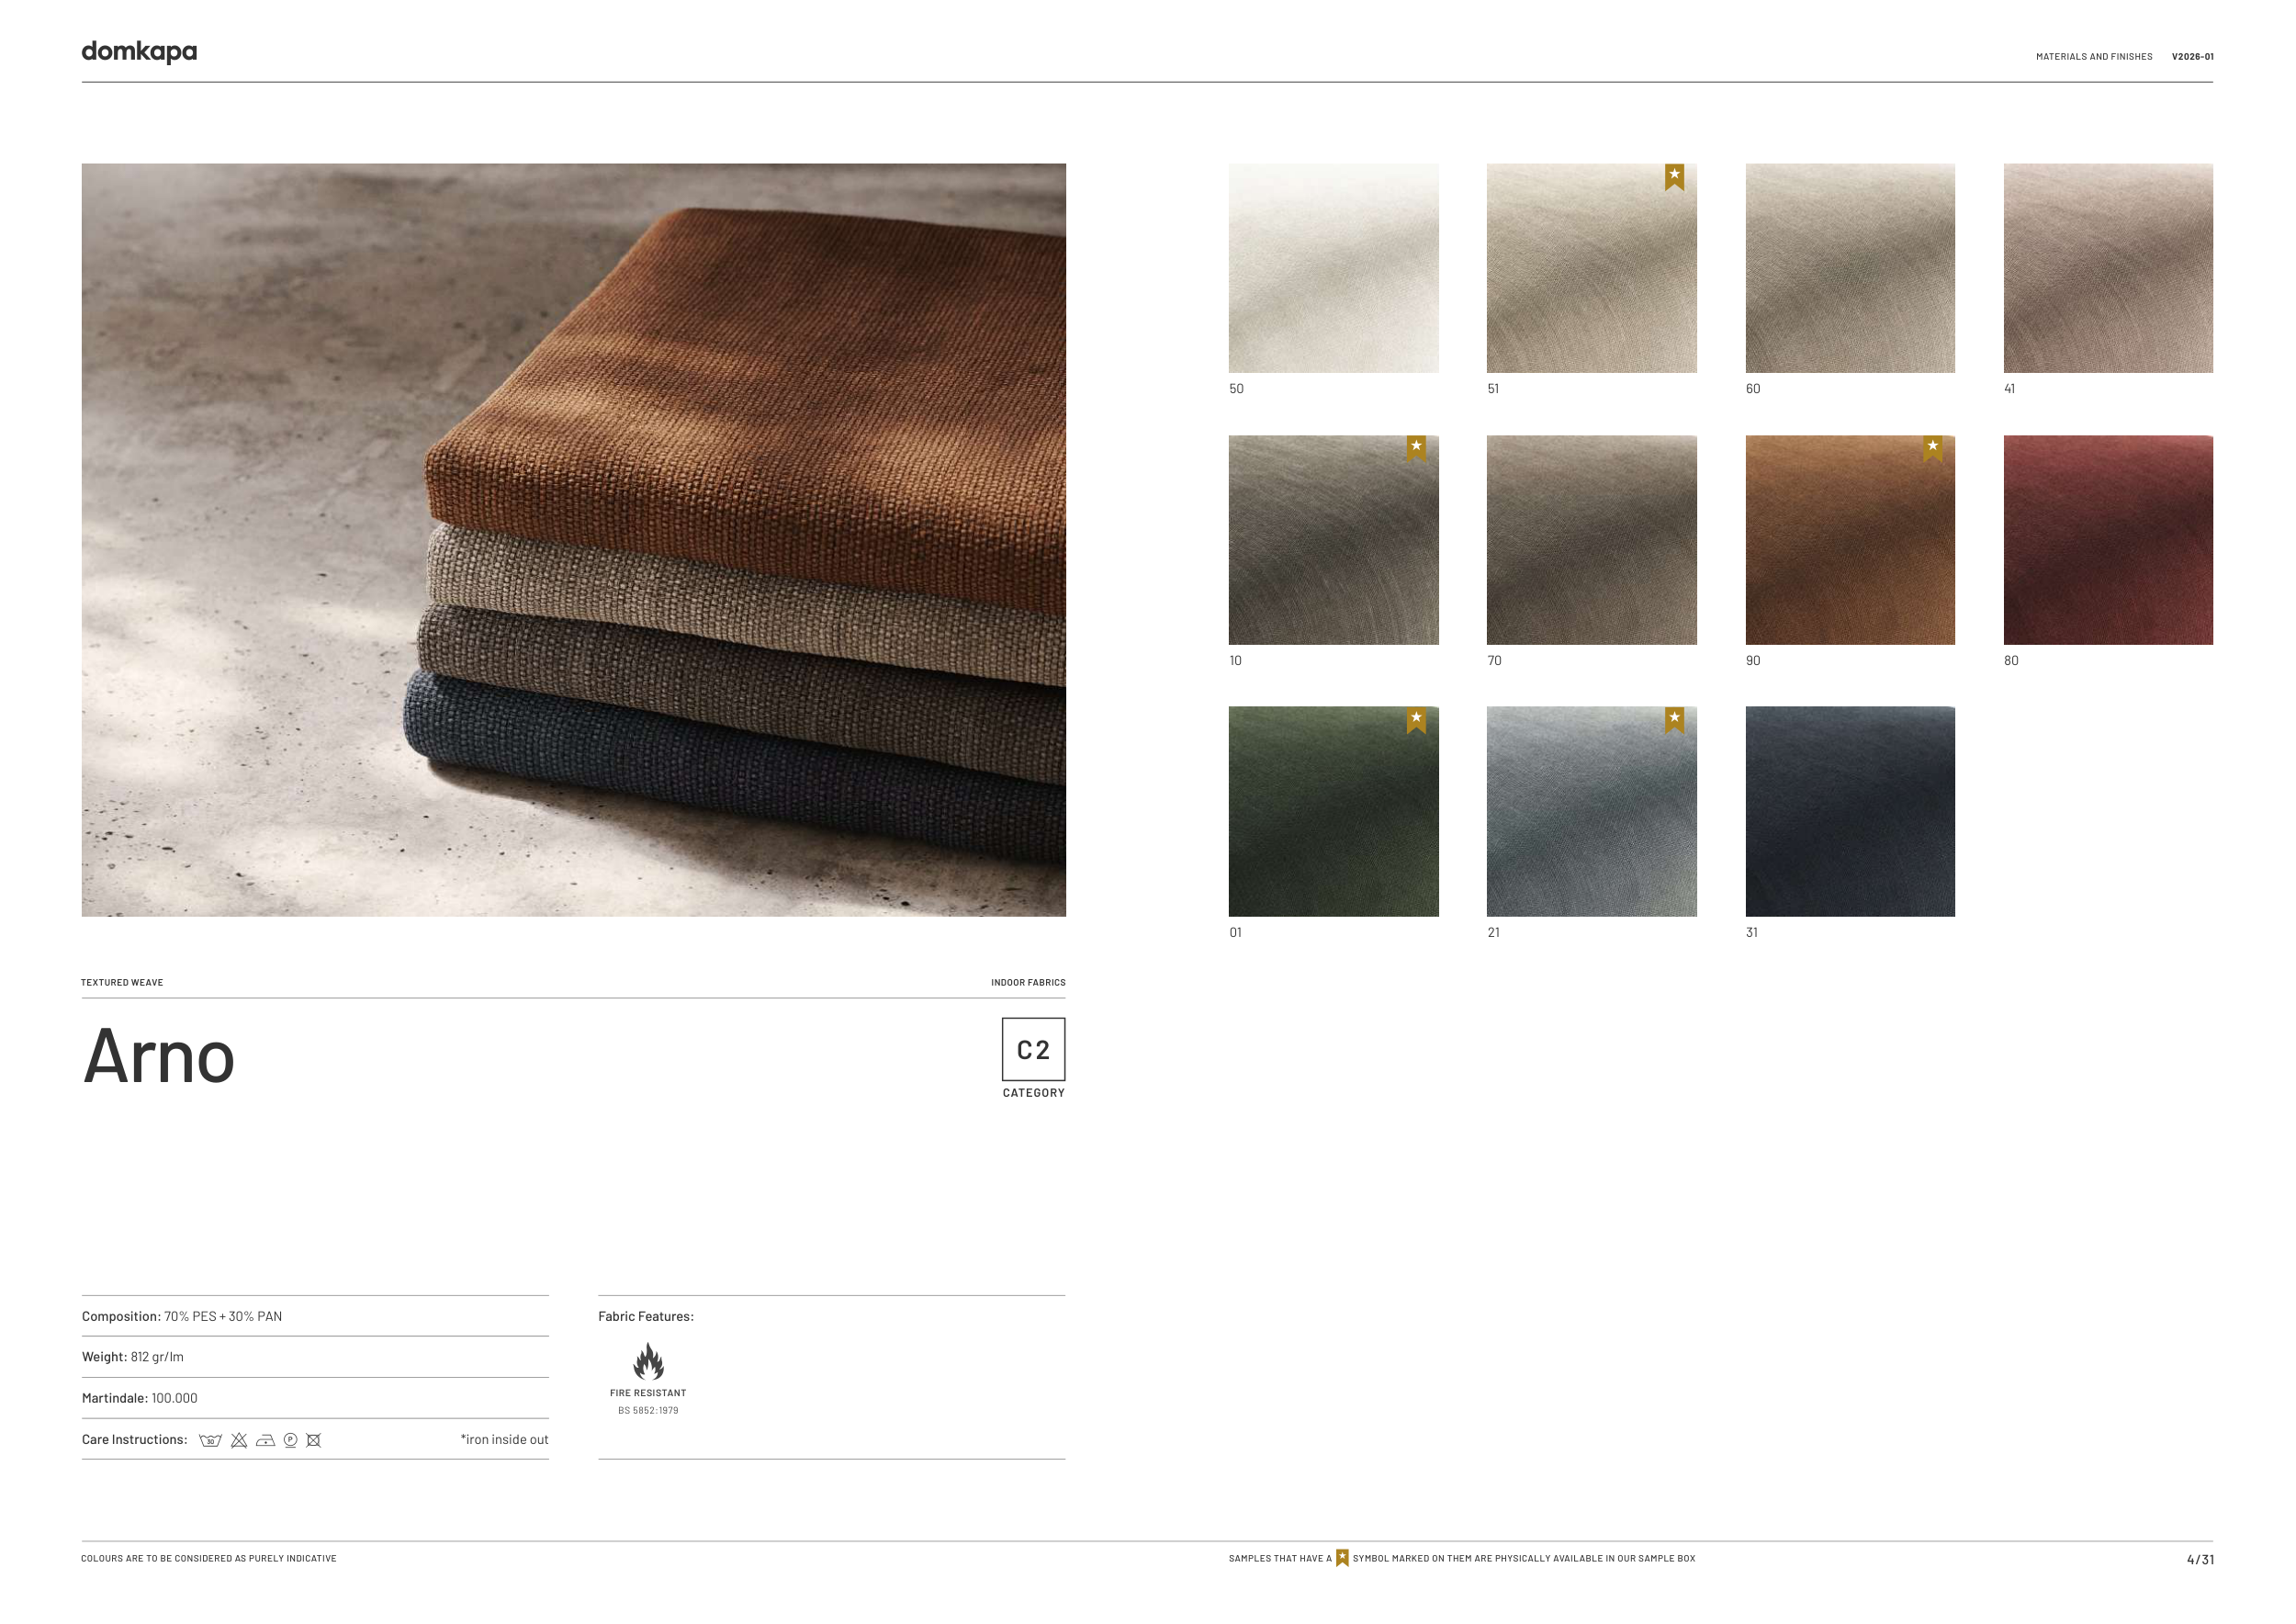This screenshot has width=2296, height=1624.
Task: Select the burgundy colour swatch 80
Action: pos(2108,540)
